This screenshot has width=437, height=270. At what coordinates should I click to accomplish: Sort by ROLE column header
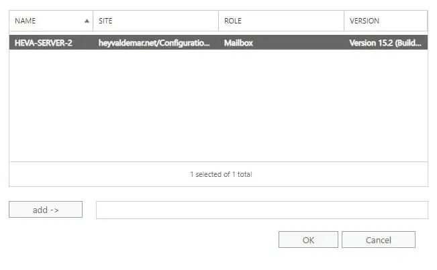(x=281, y=21)
